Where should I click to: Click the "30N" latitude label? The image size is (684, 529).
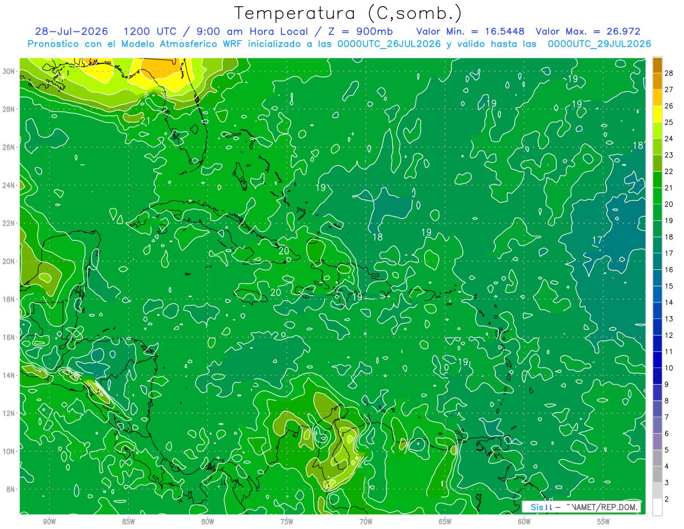[x=9, y=71]
